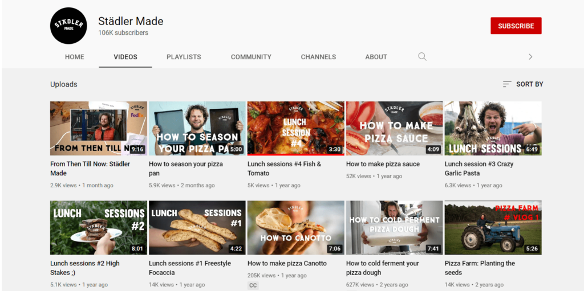Go to the Community tab
The height and width of the screenshot is (291, 584).
[251, 57]
